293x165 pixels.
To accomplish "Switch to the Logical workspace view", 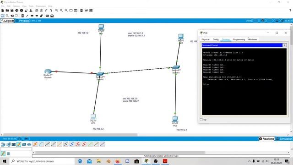I will point(7,21).
